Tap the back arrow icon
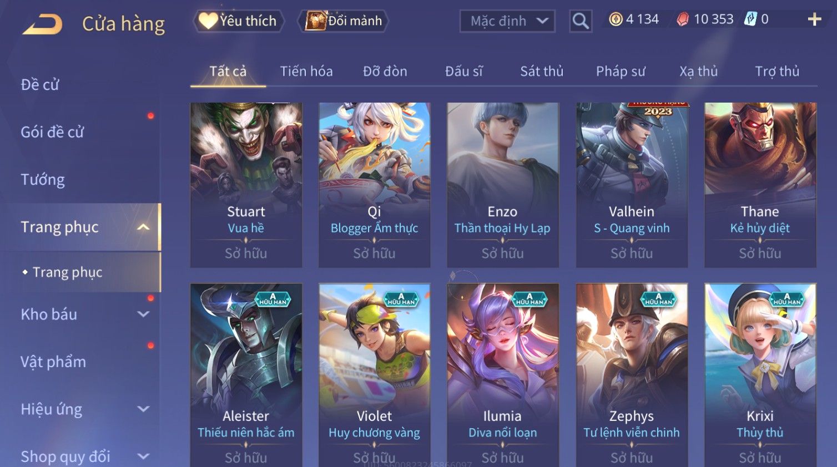The image size is (837, 467). [x=42, y=24]
